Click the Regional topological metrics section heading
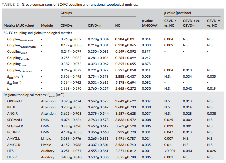The image size is (226, 163). point(34,95)
